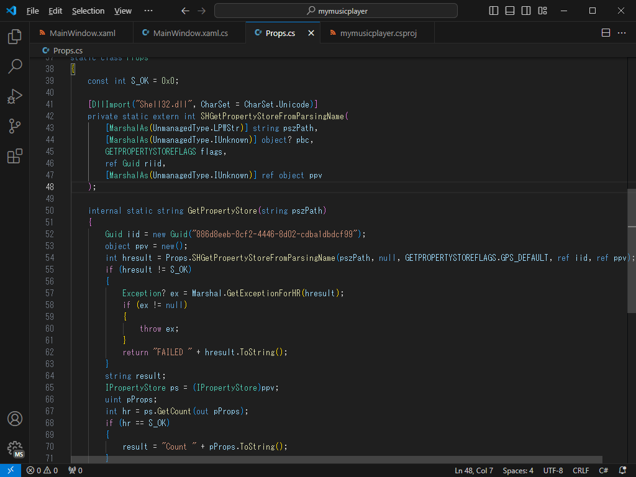
Task: Change indentation via Spaces: 4
Action: [518, 471]
